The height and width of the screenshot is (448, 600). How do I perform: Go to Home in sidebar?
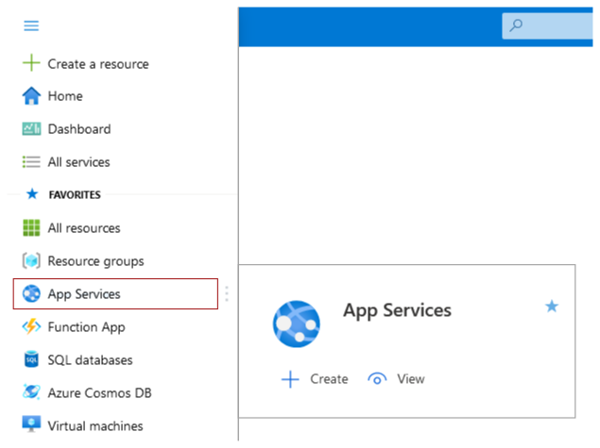click(x=65, y=96)
